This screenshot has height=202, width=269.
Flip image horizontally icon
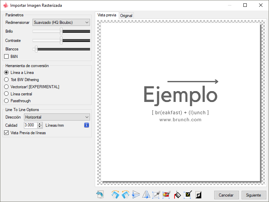pyautogui.click(x=146, y=195)
